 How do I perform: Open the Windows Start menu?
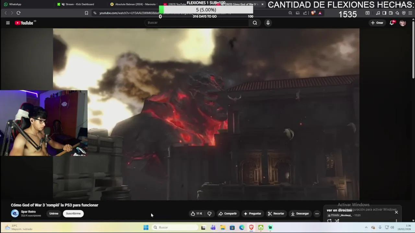click(146, 227)
